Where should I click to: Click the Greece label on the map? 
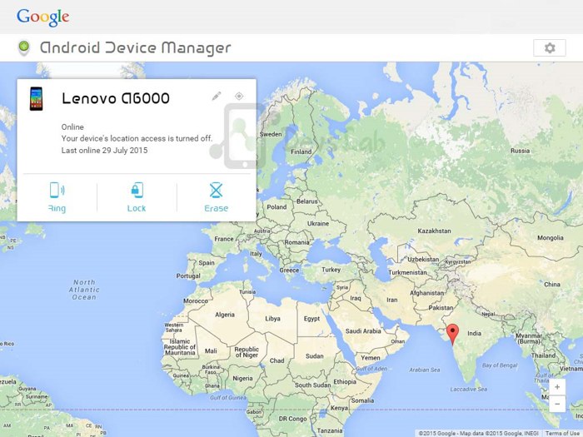(x=289, y=271)
